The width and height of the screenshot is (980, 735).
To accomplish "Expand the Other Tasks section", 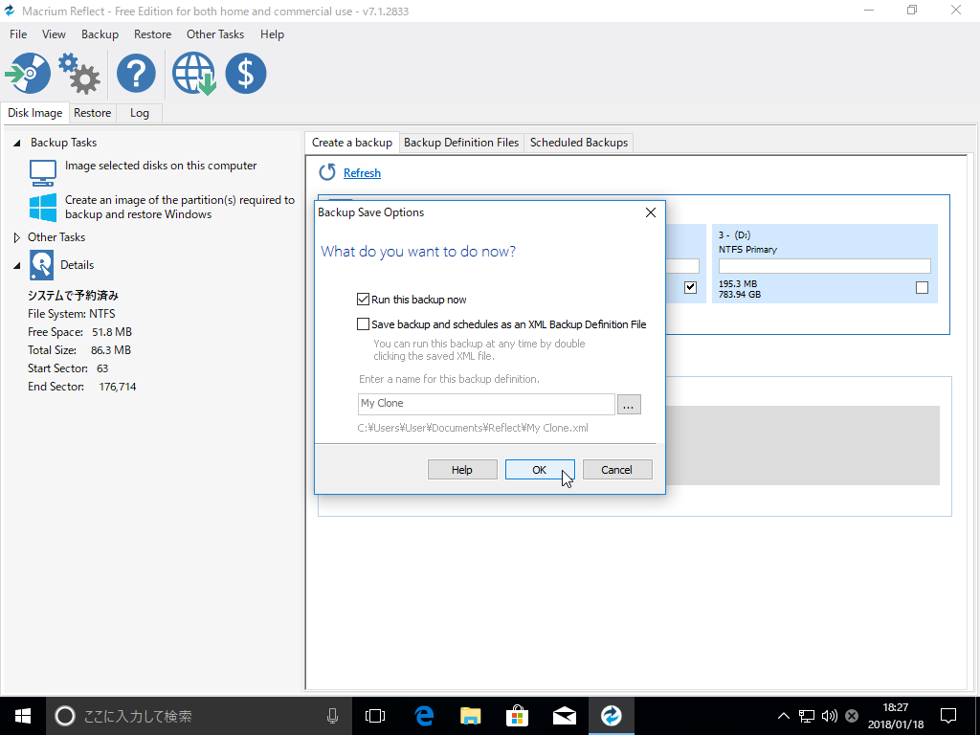I will (17, 237).
